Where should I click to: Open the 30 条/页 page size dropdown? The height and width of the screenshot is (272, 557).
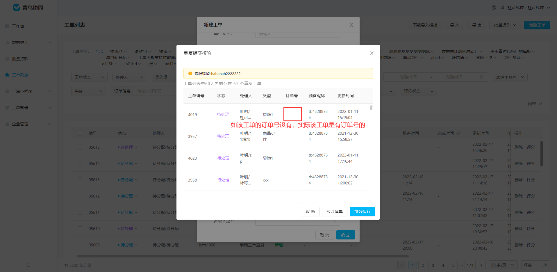click(x=503, y=265)
